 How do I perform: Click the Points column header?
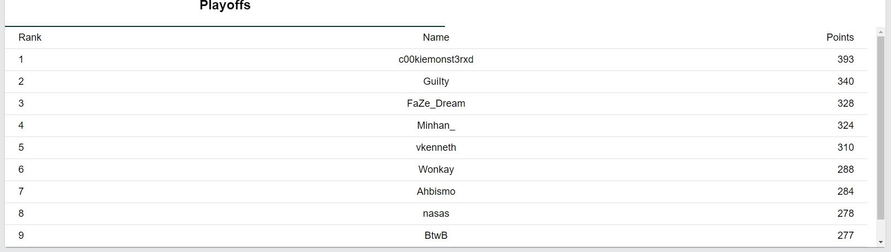840,37
